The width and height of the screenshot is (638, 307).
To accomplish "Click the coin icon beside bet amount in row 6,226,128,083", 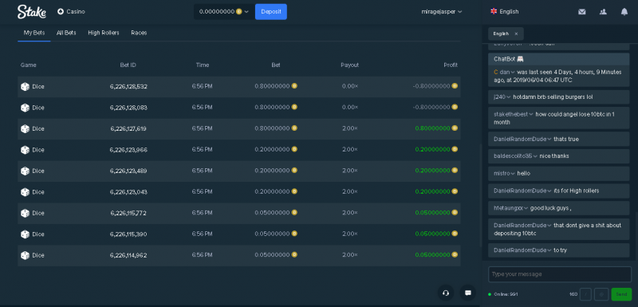I will (294, 107).
